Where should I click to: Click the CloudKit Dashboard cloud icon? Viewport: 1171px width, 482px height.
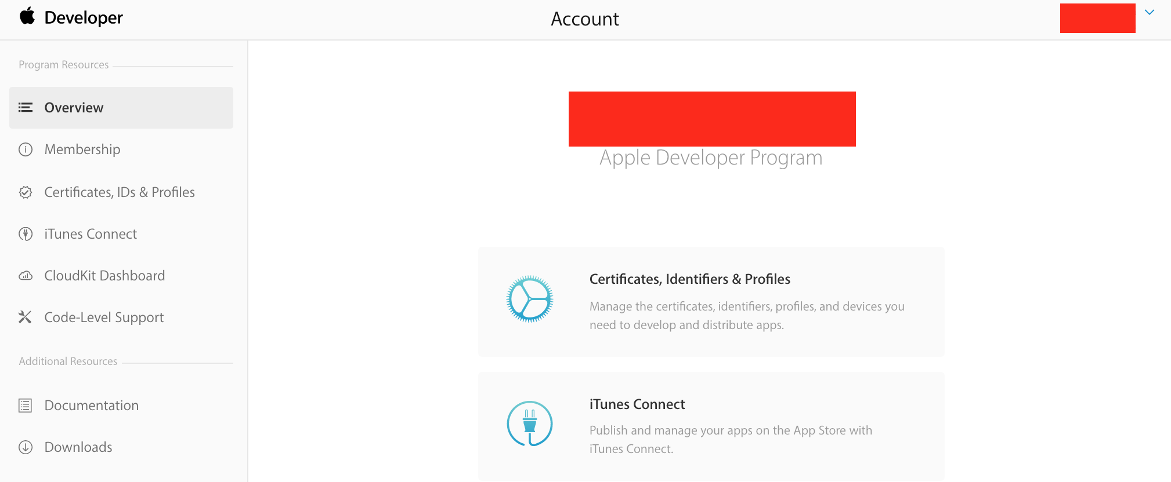pyautogui.click(x=25, y=276)
